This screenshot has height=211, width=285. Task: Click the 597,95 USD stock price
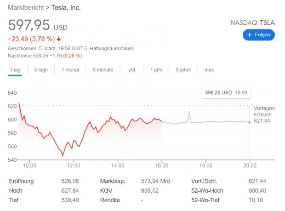(31, 25)
